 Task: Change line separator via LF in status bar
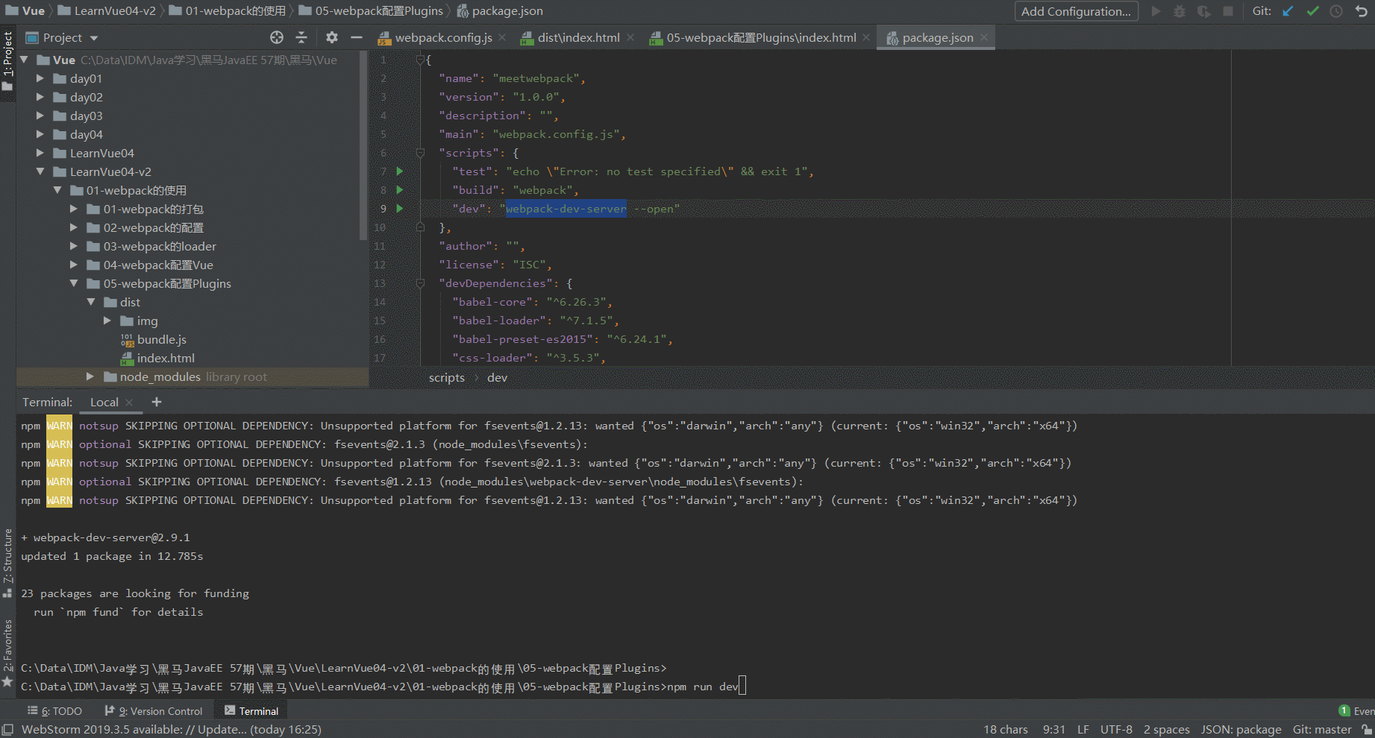tap(1083, 730)
